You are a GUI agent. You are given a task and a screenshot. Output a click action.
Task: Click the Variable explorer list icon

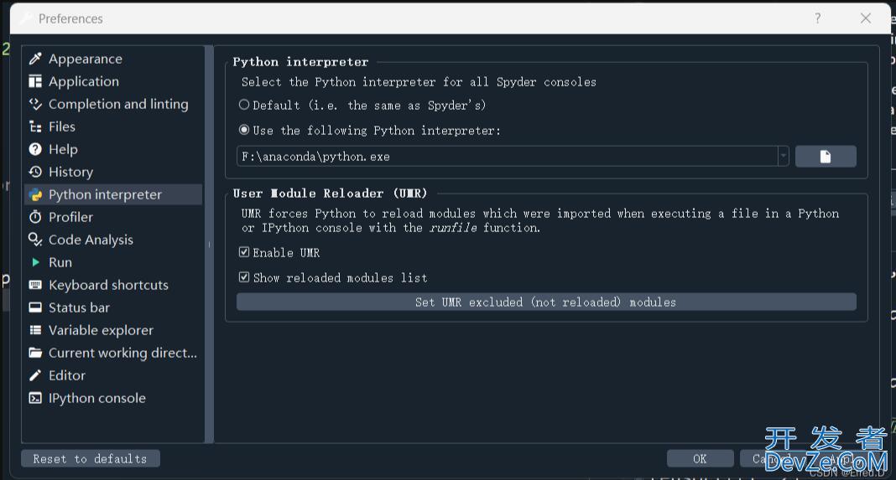35,330
